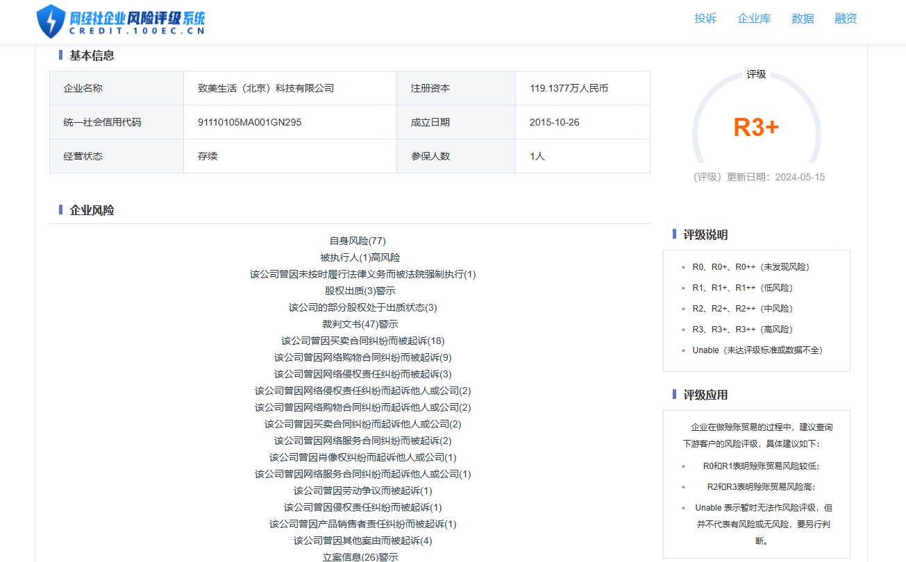Viewport: 906px width, 562px height.
Task: Click the 存续 business status value
Action: pyautogui.click(x=208, y=156)
